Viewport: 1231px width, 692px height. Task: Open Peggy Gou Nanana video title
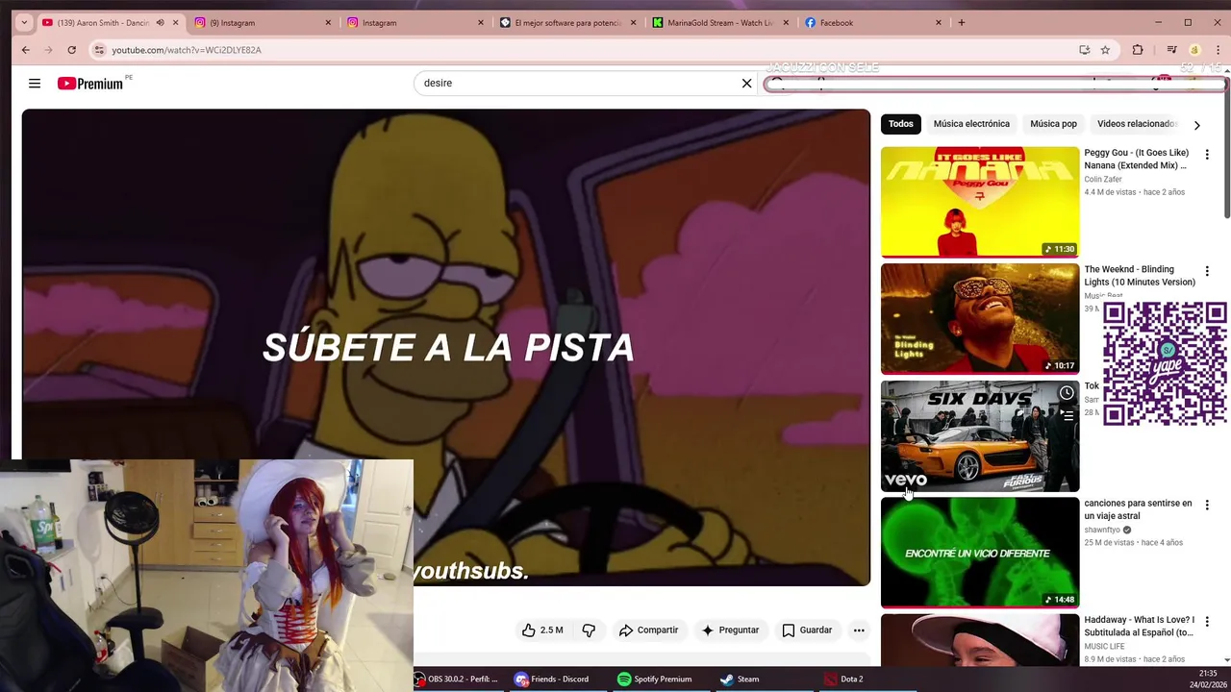click(x=1136, y=159)
